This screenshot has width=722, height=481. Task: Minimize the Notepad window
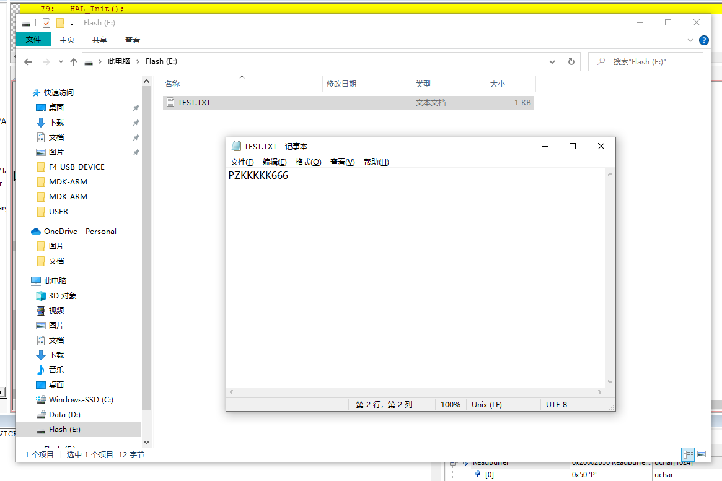[544, 146]
